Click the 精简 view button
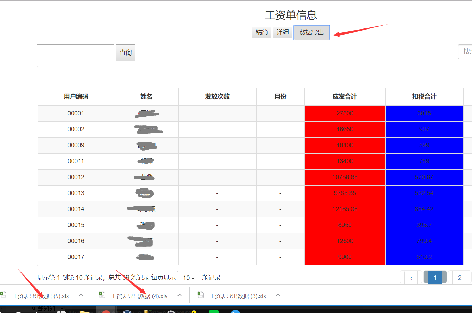Image resolution: width=472 pixels, height=313 pixels. (262, 32)
